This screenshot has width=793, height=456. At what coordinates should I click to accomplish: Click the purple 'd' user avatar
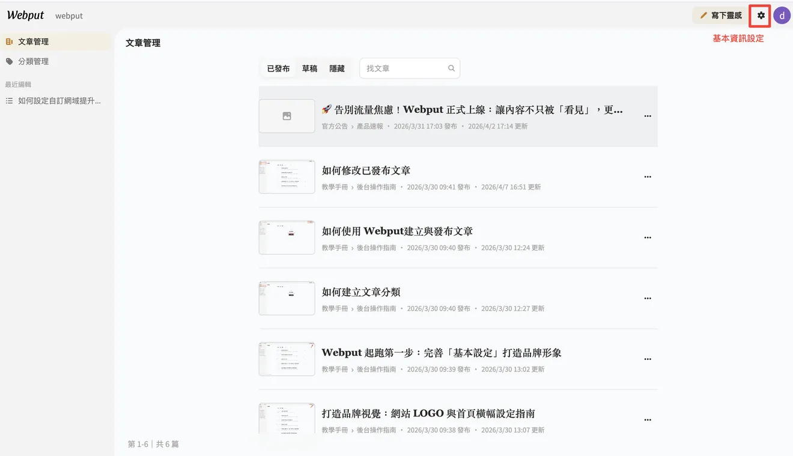coord(782,16)
